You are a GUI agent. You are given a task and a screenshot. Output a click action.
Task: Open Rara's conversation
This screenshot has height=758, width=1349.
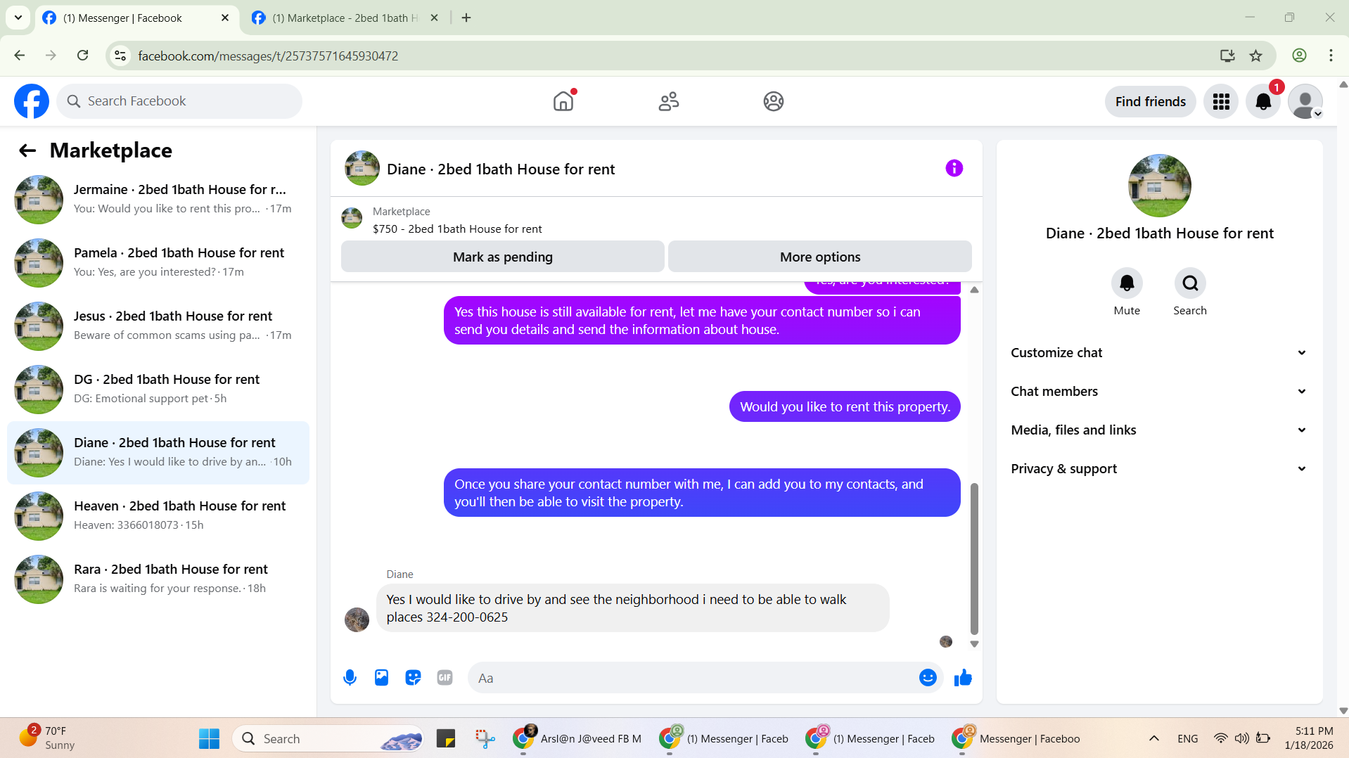pos(158,579)
